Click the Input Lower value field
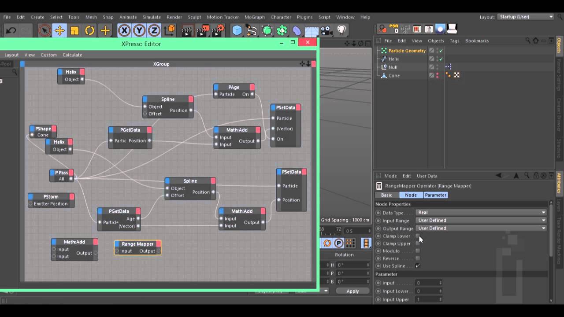Screen dimensions: 564x317 click(x=428, y=291)
